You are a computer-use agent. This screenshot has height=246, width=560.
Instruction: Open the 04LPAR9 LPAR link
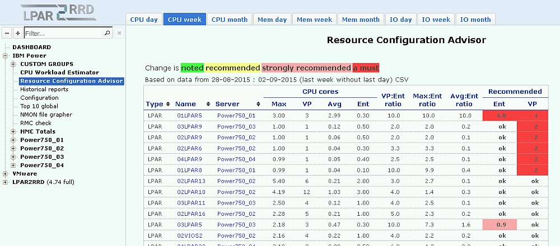click(x=189, y=159)
